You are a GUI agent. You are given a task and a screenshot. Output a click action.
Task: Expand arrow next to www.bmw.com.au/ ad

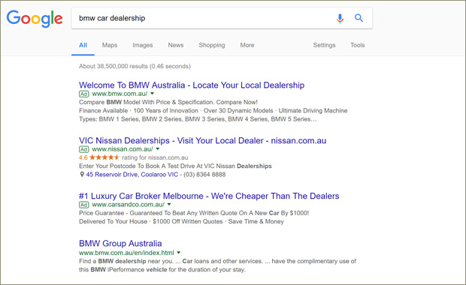152,94
